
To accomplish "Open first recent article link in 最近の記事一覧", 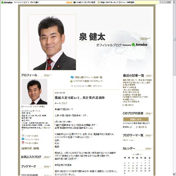I will (x=137, y=80).
